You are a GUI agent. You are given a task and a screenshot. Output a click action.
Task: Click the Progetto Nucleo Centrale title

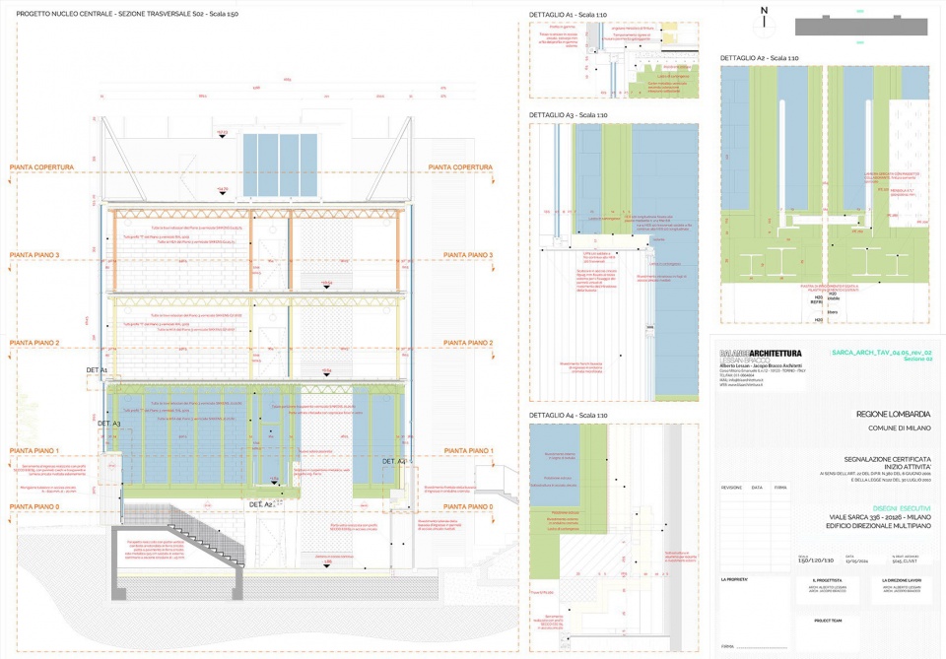click(127, 15)
